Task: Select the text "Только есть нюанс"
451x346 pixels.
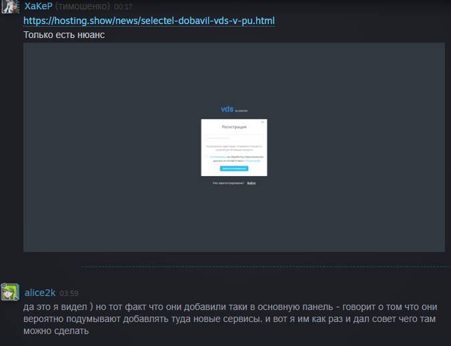Action: coord(64,35)
